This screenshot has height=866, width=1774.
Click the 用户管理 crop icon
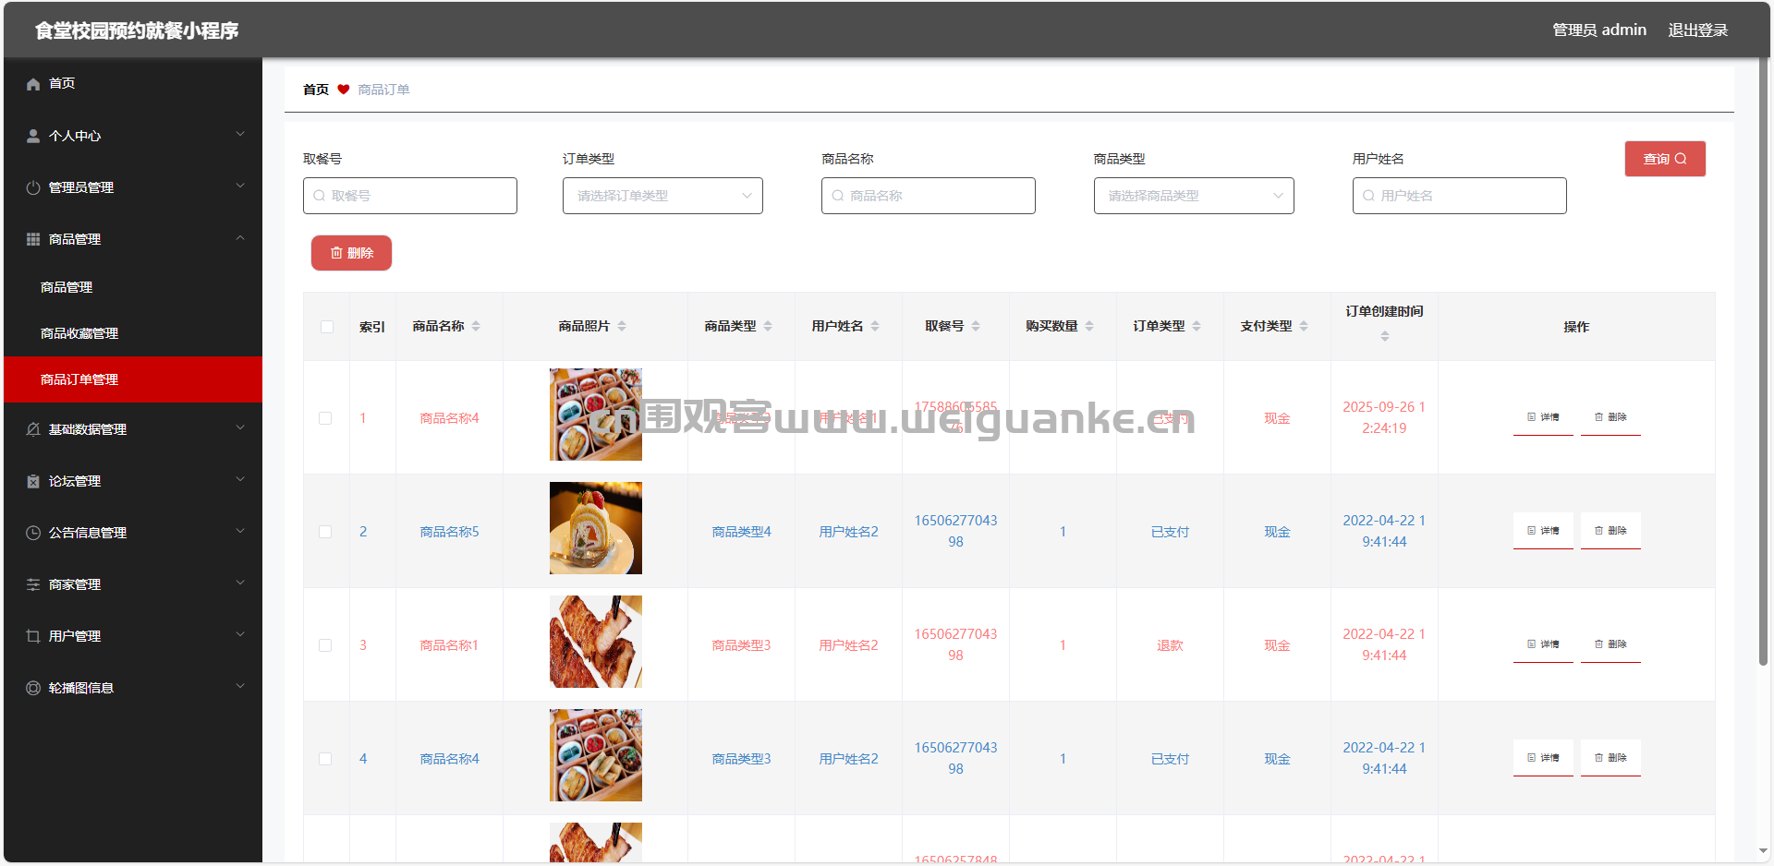coord(33,636)
